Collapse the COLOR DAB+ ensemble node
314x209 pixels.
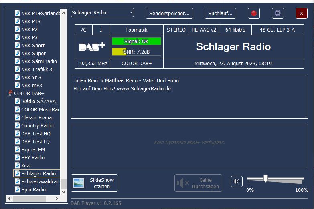[x=10, y=93]
